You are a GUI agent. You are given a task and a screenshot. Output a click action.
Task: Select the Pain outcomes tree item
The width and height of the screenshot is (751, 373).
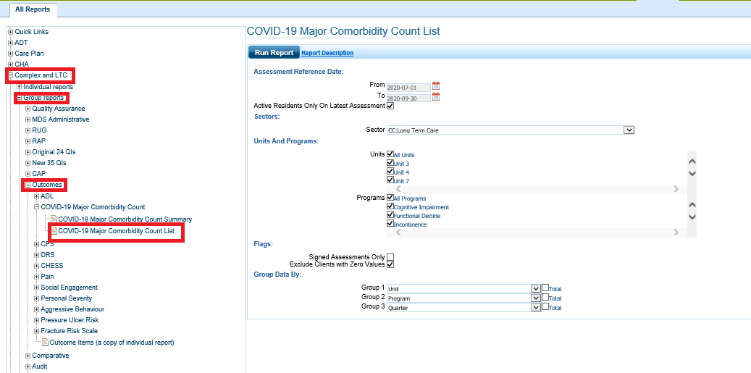click(x=47, y=276)
